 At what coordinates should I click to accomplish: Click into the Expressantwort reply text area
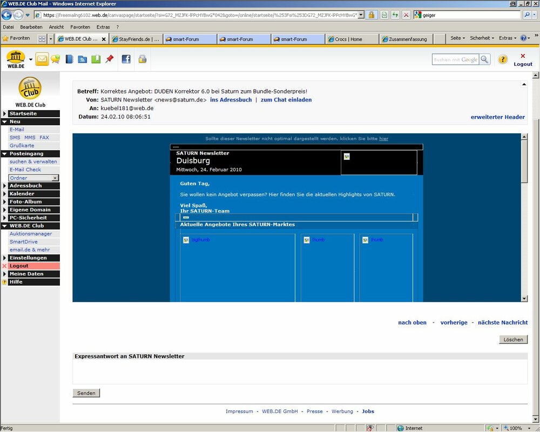point(300,372)
